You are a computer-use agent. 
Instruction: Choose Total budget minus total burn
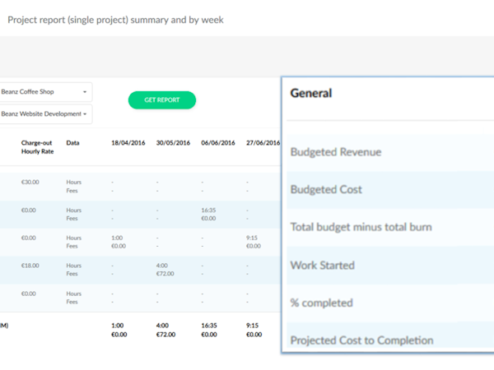(361, 228)
